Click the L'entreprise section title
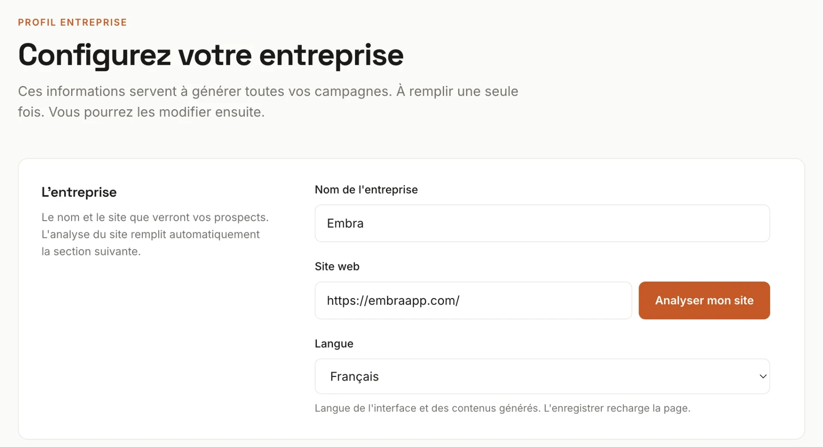 pos(79,192)
